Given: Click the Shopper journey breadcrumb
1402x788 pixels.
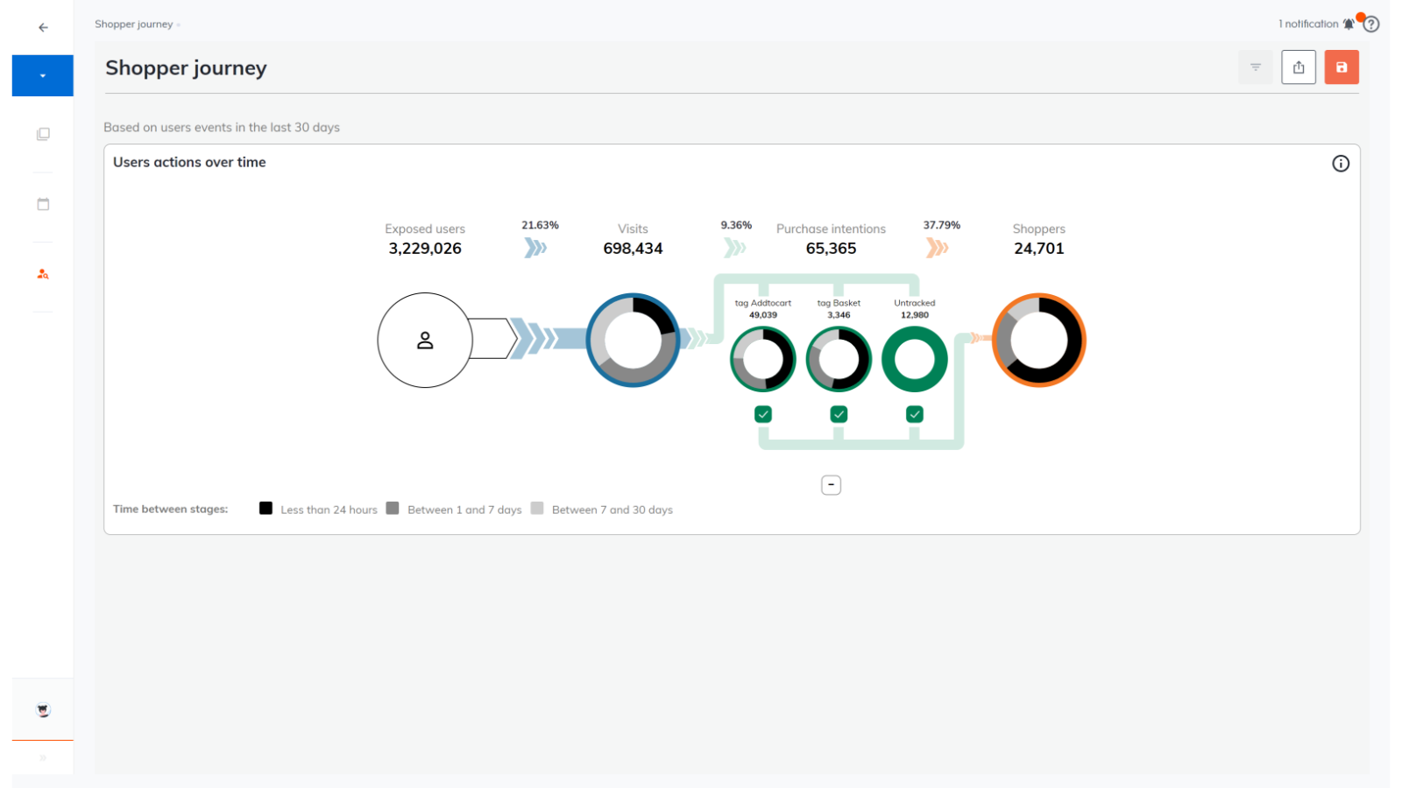Looking at the screenshot, I should (x=134, y=25).
